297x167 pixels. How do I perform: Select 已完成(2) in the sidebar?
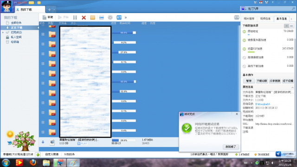pos(16,32)
